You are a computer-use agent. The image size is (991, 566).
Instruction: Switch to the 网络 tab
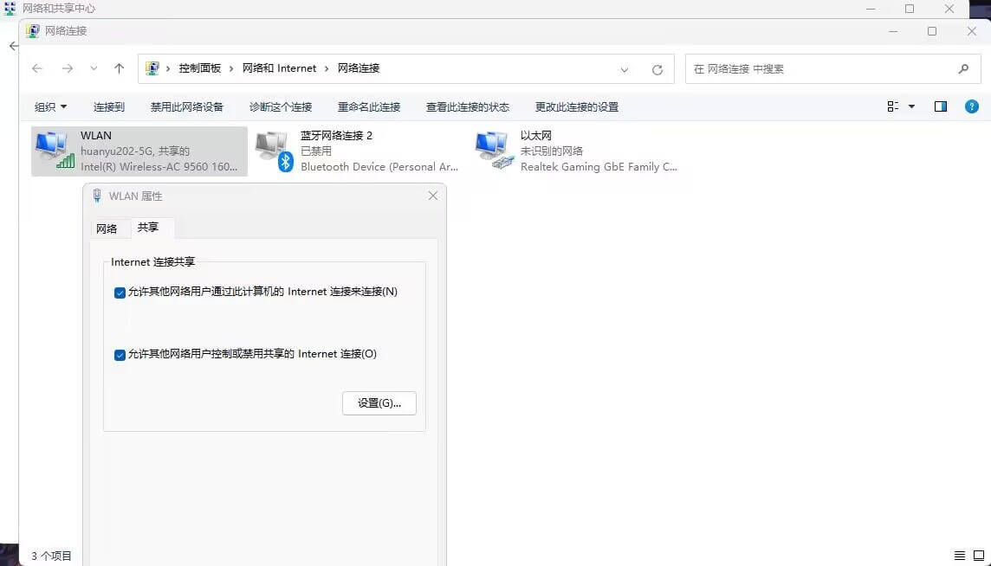click(107, 228)
